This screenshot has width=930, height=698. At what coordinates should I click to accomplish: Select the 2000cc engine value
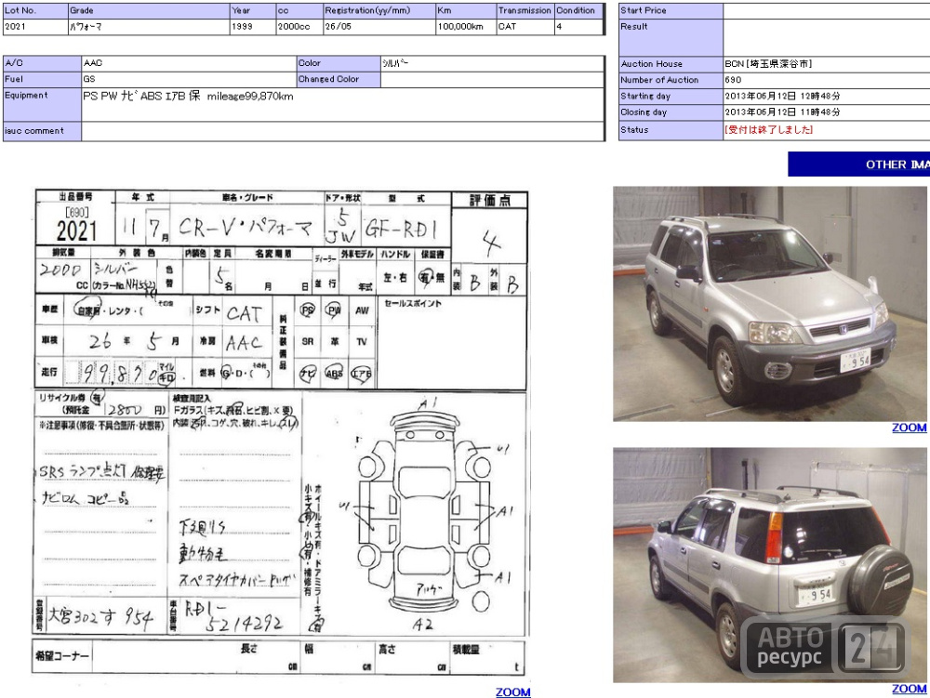[x=299, y=27]
